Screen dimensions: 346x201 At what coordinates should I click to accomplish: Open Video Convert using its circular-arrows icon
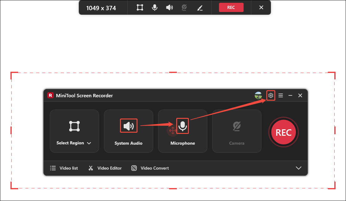[x=134, y=168]
